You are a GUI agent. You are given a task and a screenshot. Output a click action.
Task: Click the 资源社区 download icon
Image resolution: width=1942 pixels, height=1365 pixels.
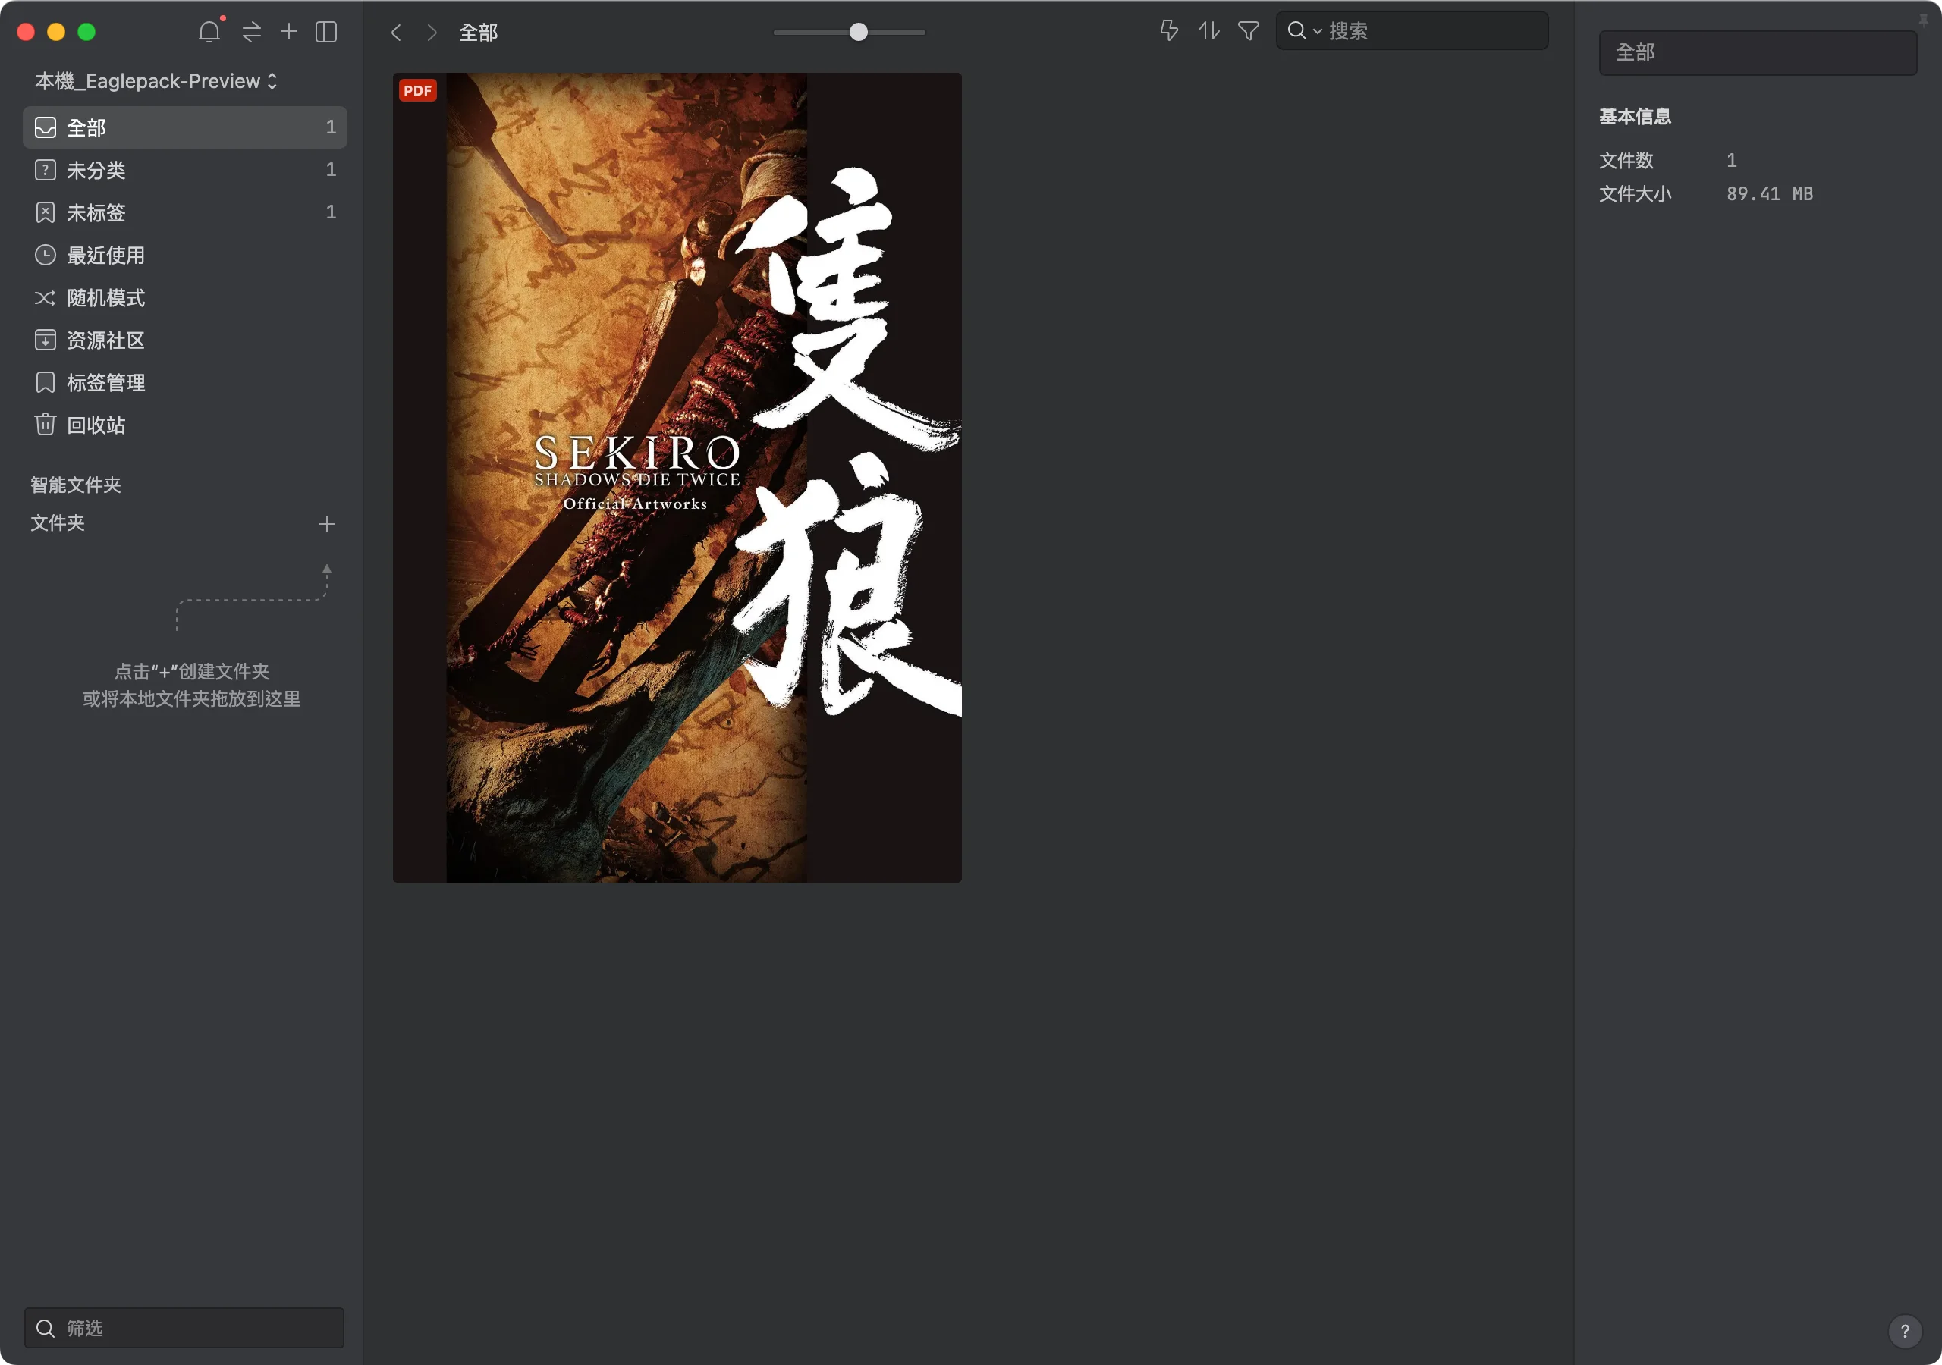pyautogui.click(x=45, y=340)
